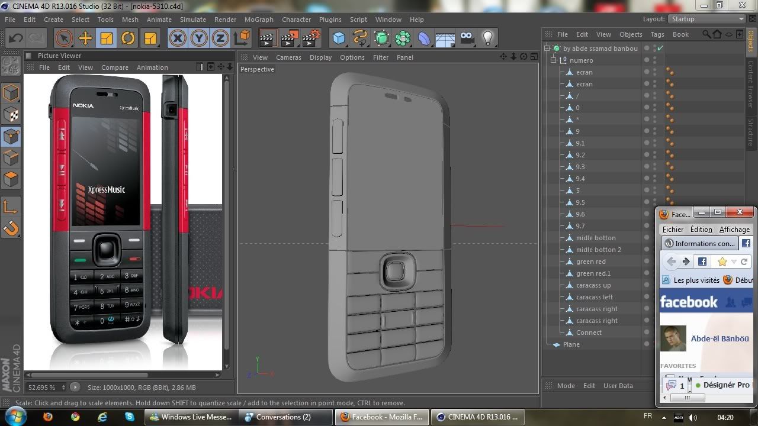758x426 pixels.
Task: Select the Scale tool
Action: [107, 38]
